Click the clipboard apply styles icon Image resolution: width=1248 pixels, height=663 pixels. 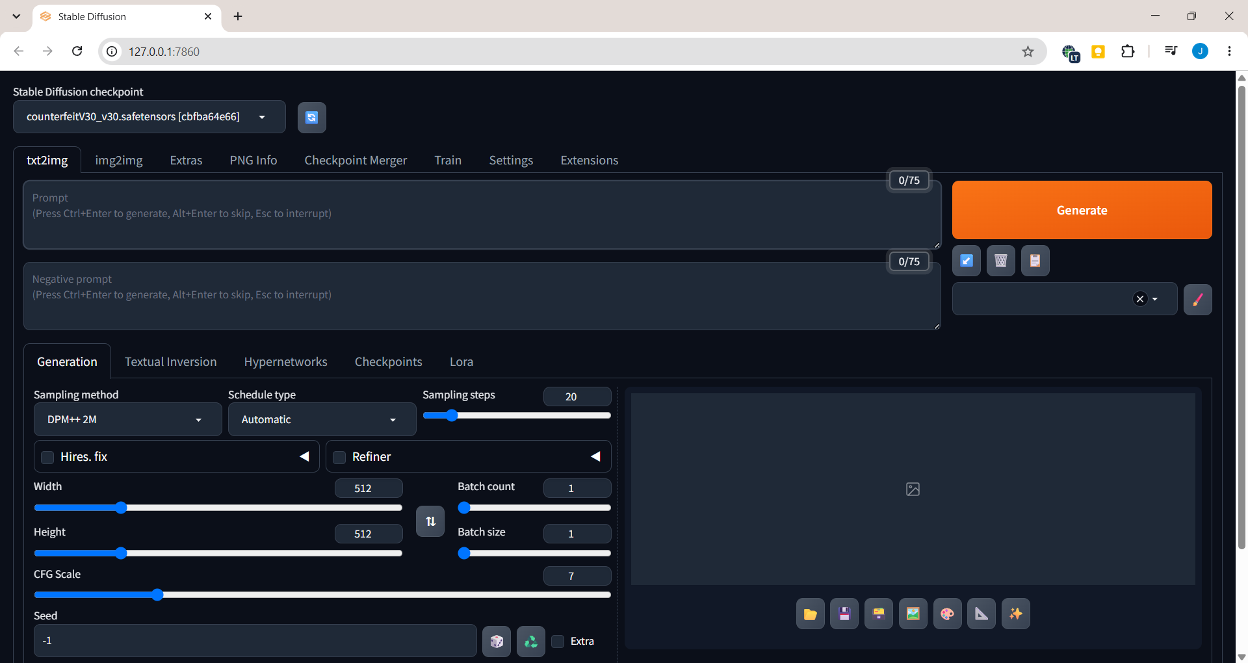[x=1035, y=261]
